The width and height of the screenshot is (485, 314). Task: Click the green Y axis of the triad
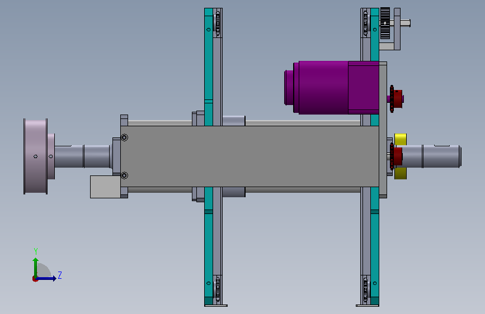coord(36,268)
